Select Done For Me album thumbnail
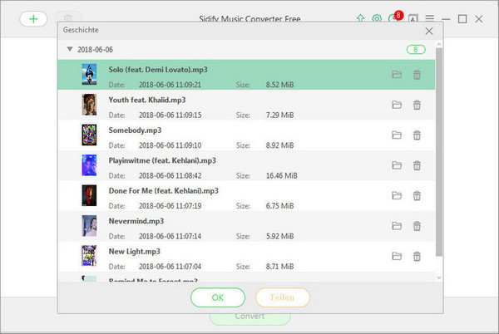Image resolution: width=499 pixels, height=334 pixels. pos(89,195)
